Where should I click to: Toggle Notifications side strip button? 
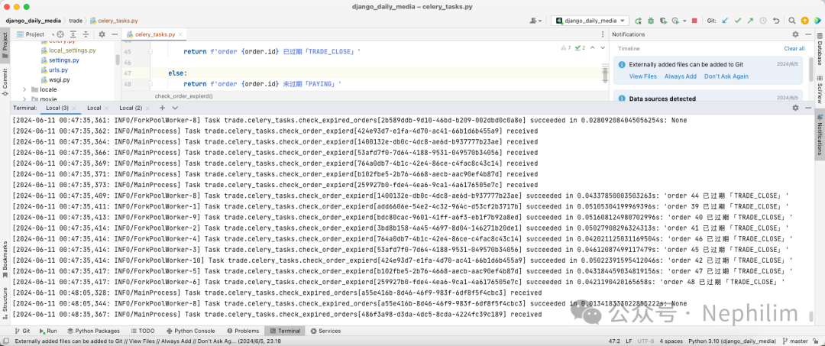click(820, 133)
